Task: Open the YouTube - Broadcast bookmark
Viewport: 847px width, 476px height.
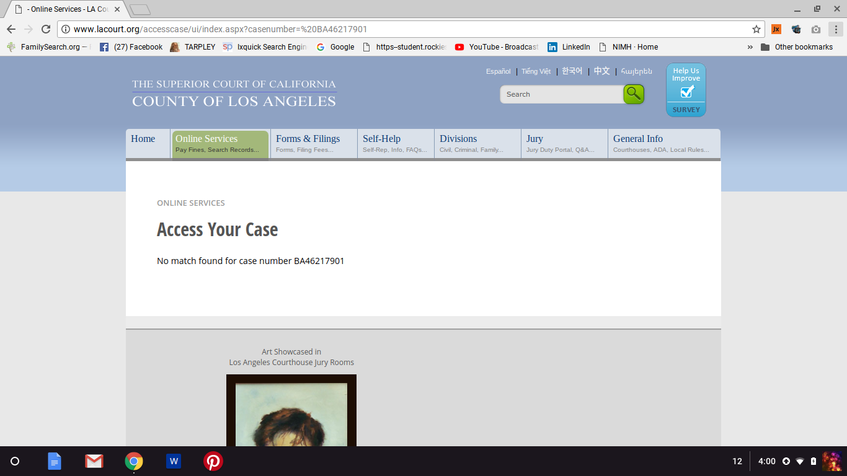Action: (497, 47)
